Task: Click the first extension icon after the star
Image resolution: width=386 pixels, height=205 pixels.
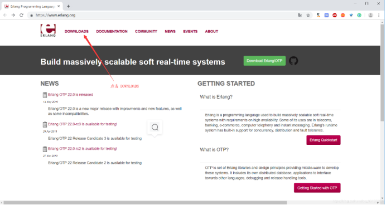Action: pyautogui.click(x=319, y=15)
